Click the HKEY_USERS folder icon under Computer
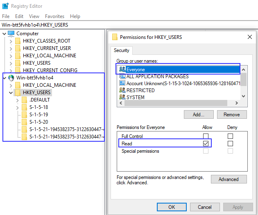Image resolution: width=258 pixels, height=215 pixels. pyautogui.click(x=18, y=63)
